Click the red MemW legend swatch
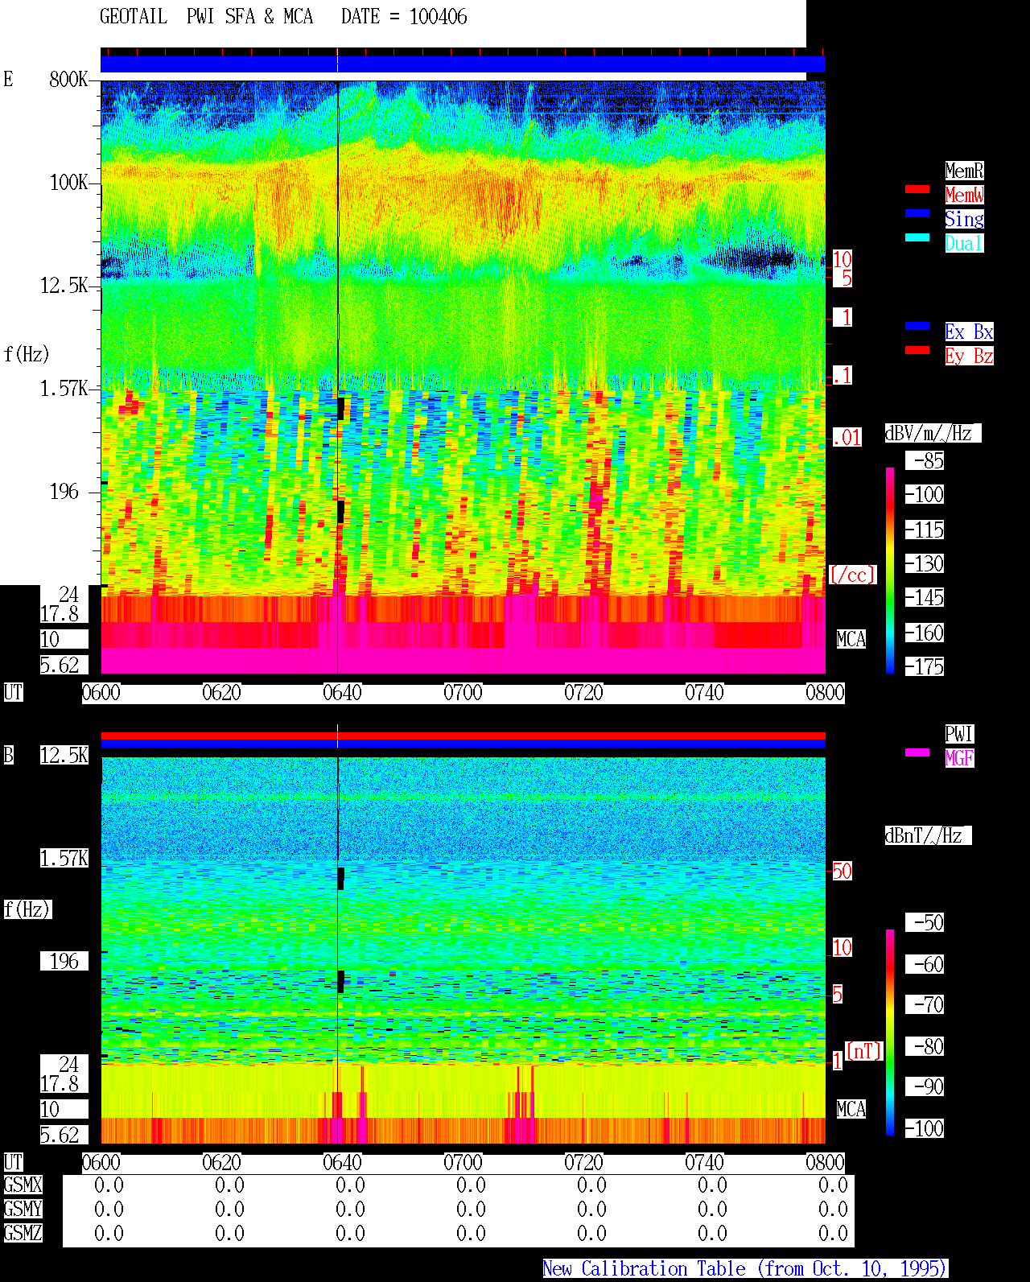The height and width of the screenshot is (1282, 1030). click(x=917, y=189)
